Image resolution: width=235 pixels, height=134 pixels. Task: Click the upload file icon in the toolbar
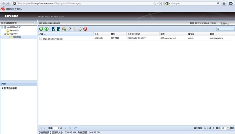pos(53,29)
